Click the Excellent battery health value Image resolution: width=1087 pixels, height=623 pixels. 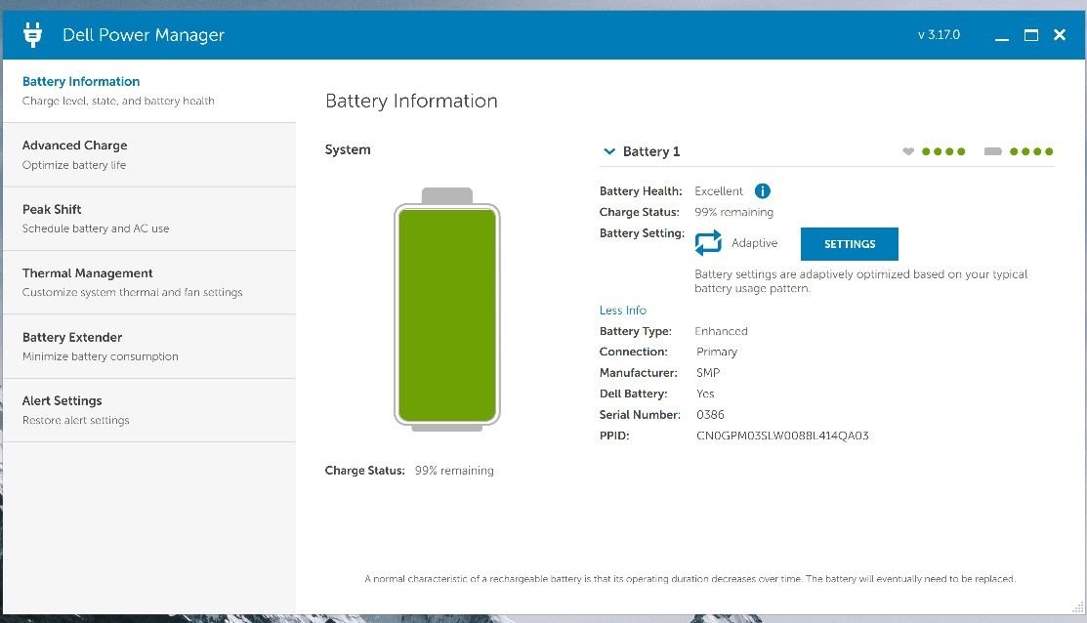tap(718, 190)
